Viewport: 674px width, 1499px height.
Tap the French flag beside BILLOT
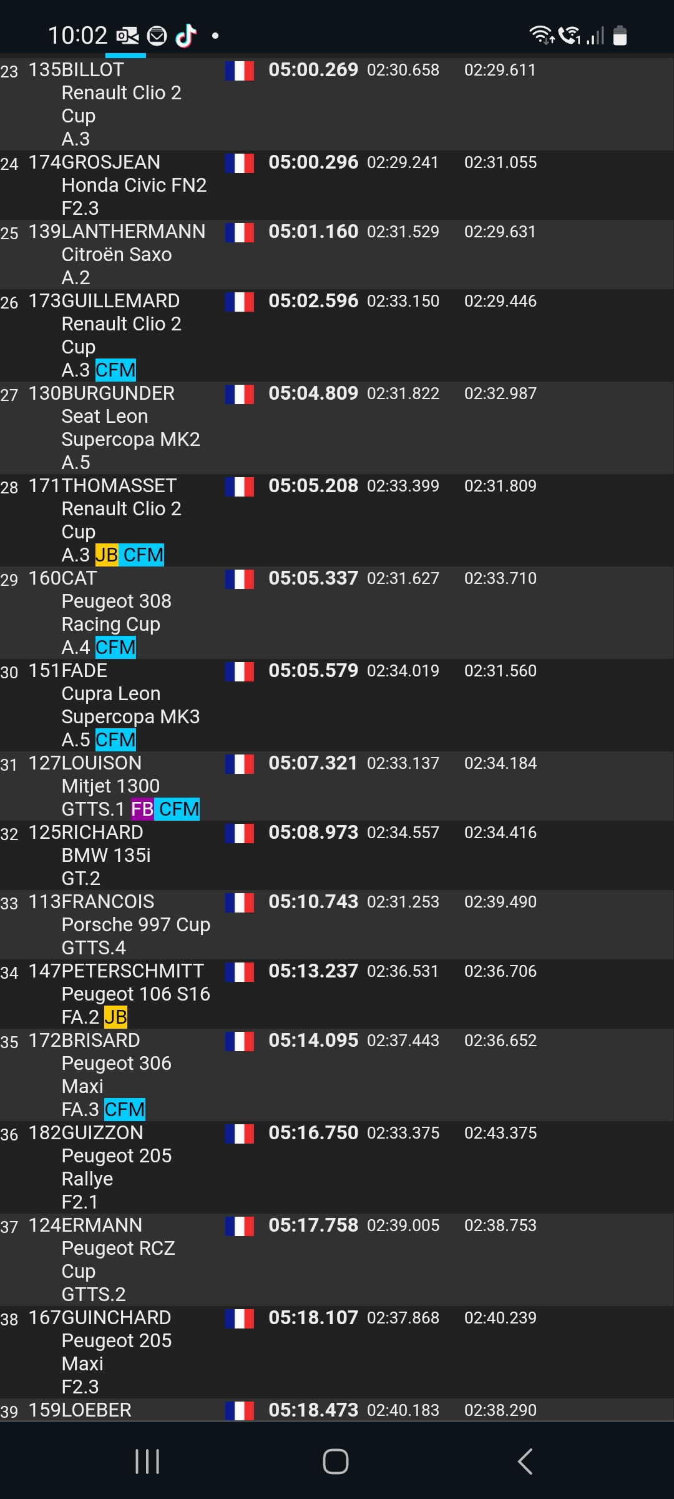pos(240,71)
